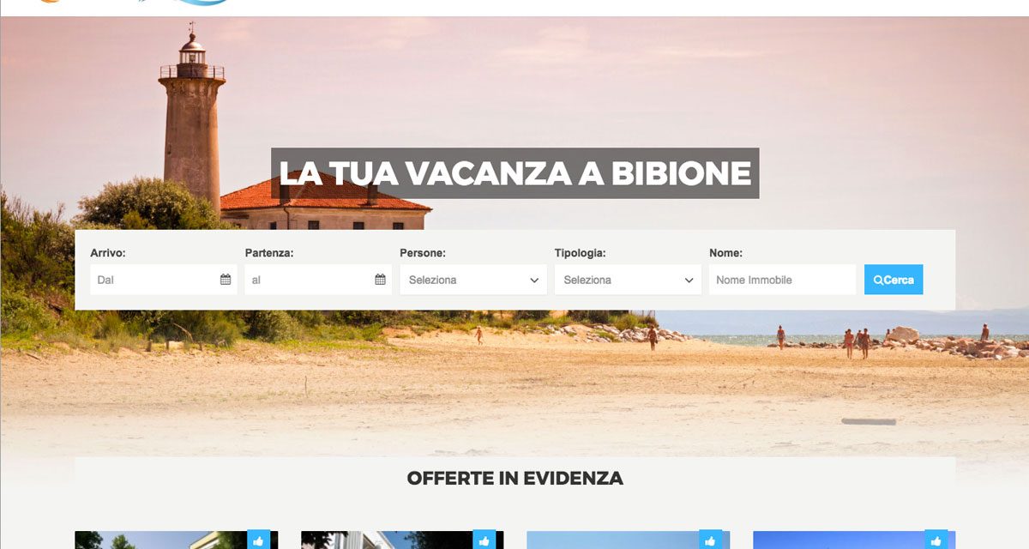
Task: Open the Tipologia dropdown
Action: pyautogui.click(x=629, y=280)
